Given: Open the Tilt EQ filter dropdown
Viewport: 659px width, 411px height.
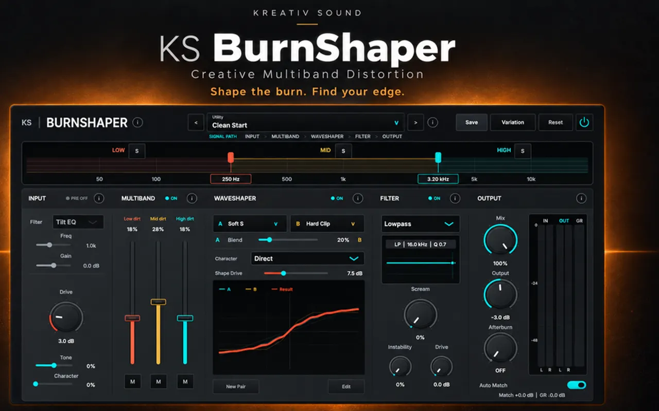Looking at the screenshot, I should pos(78,222).
